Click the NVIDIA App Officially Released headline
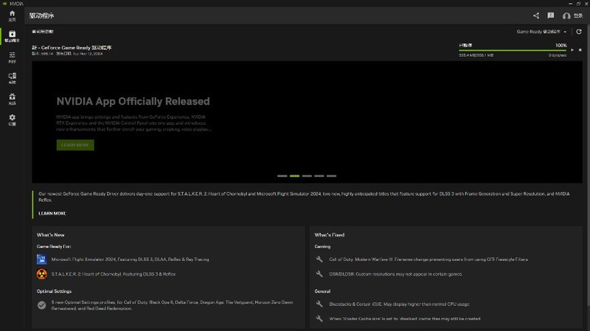 click(133, 101)
